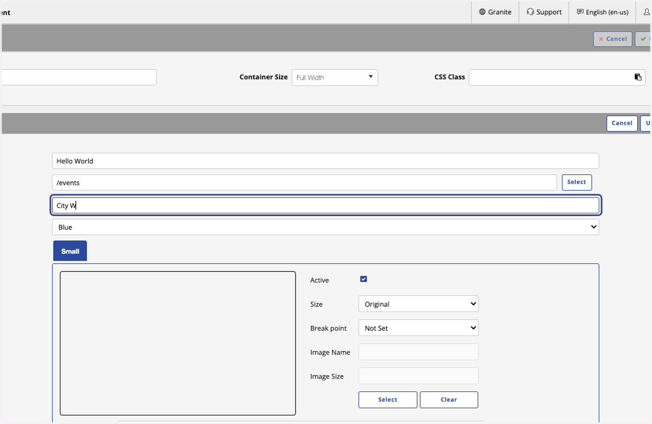This screenshot has width=652, height=424.
Task: Open the Blue color dropdown
Action: pos(325,227)
